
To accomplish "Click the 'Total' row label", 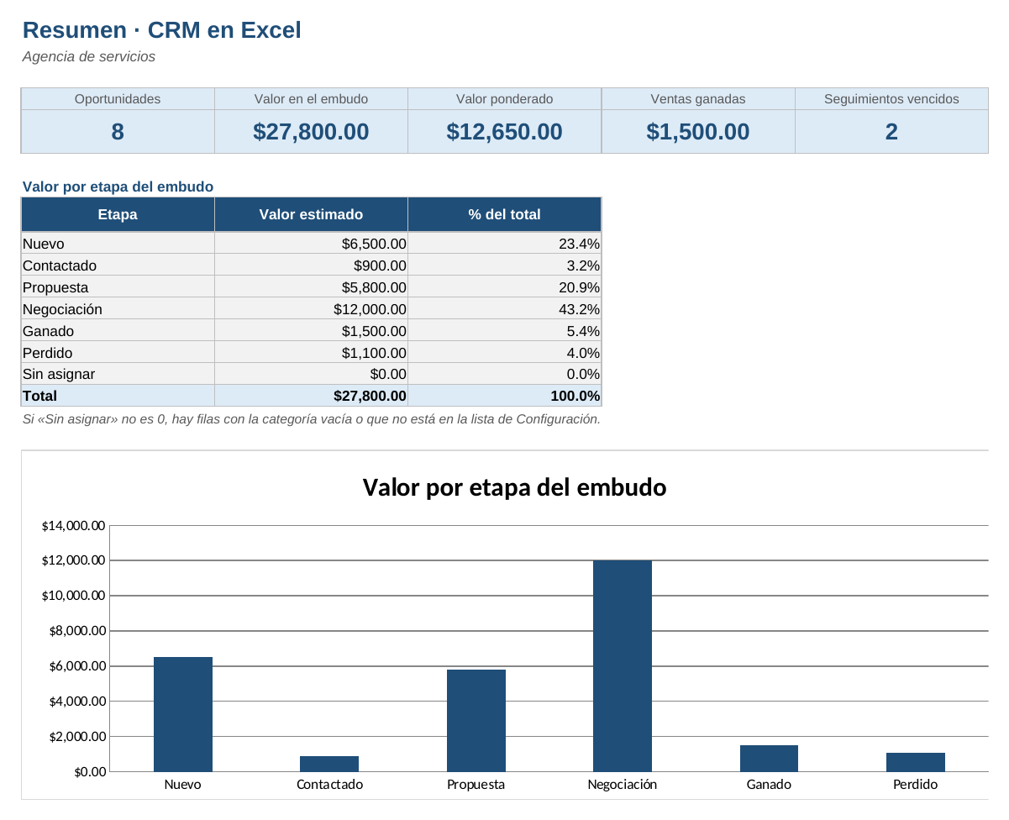I will [x=118, y=396].
